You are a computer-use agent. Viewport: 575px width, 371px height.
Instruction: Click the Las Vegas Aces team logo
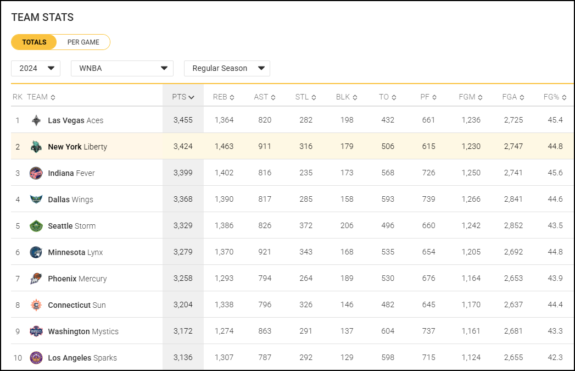36,120
